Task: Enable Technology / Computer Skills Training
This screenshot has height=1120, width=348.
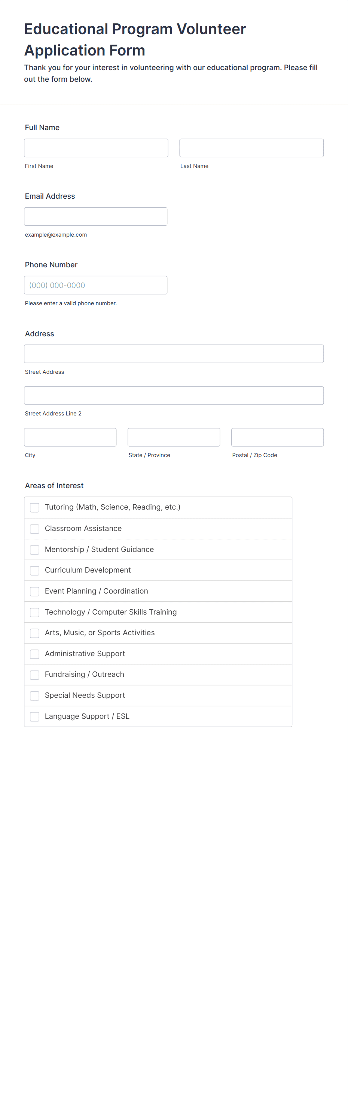Action: (34, 612)
